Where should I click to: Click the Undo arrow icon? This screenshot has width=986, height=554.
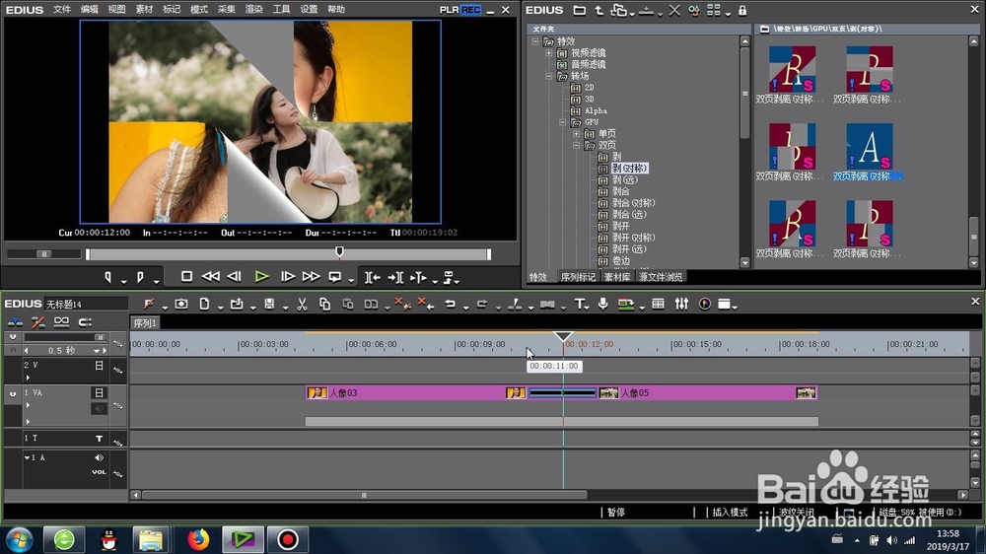[450, 305]
